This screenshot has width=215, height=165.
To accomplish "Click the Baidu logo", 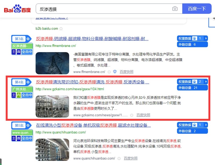I will pyautogui.click(x=17, y=9).
